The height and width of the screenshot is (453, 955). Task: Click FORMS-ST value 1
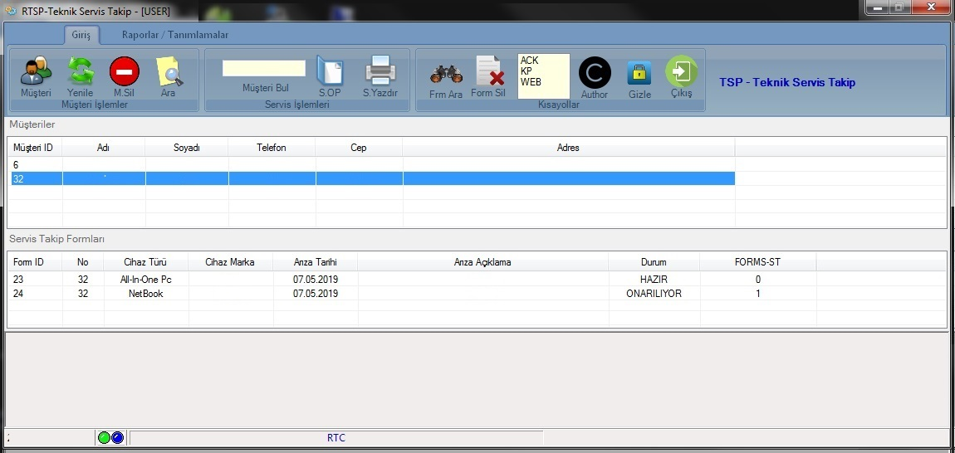pyautogui.click(x=758, y=293)
